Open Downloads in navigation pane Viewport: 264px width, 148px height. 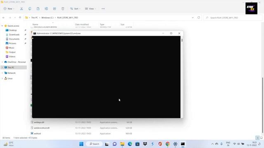pyautogui.click(x=14, y=35)
